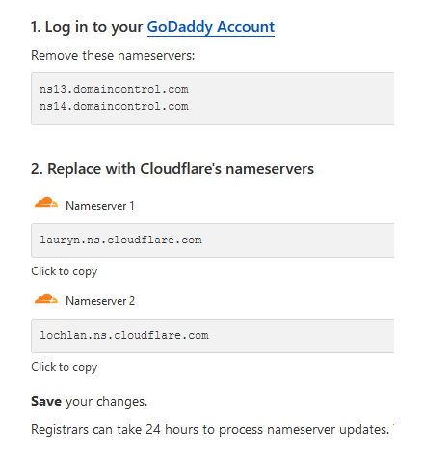Click the Cloudflare cloud icon beside Nameserver 1
The image size is (423, 451).
[46, 203]
